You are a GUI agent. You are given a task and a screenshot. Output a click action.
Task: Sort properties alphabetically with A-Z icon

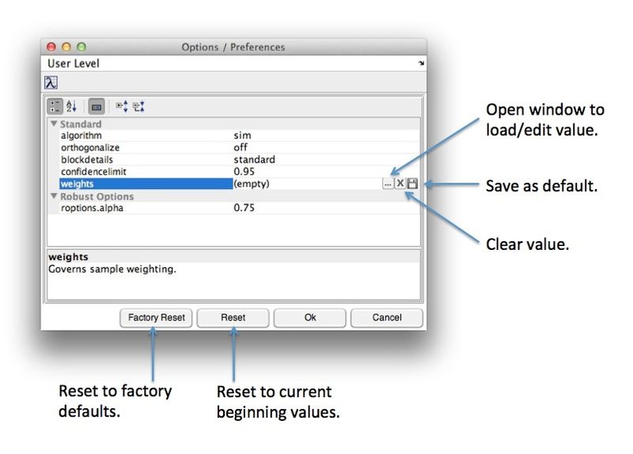tap(71, 106)
